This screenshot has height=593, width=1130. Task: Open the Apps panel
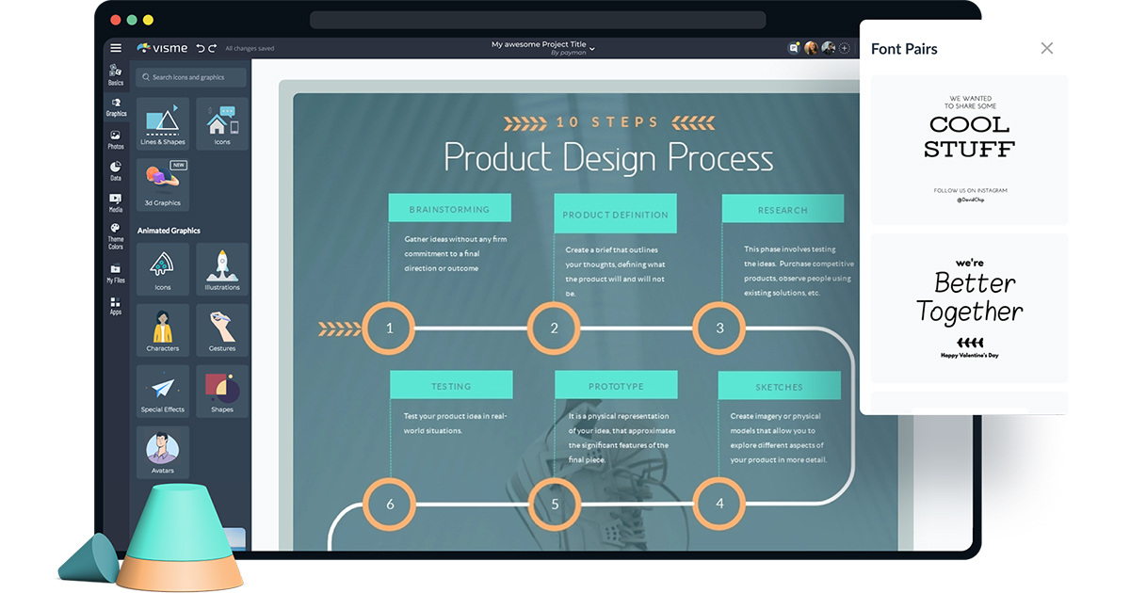coord(116,306)
